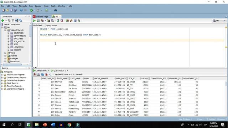Click the Commit icon in worksheet toolbar
The image size is (228, 128).
pos(58,21)
